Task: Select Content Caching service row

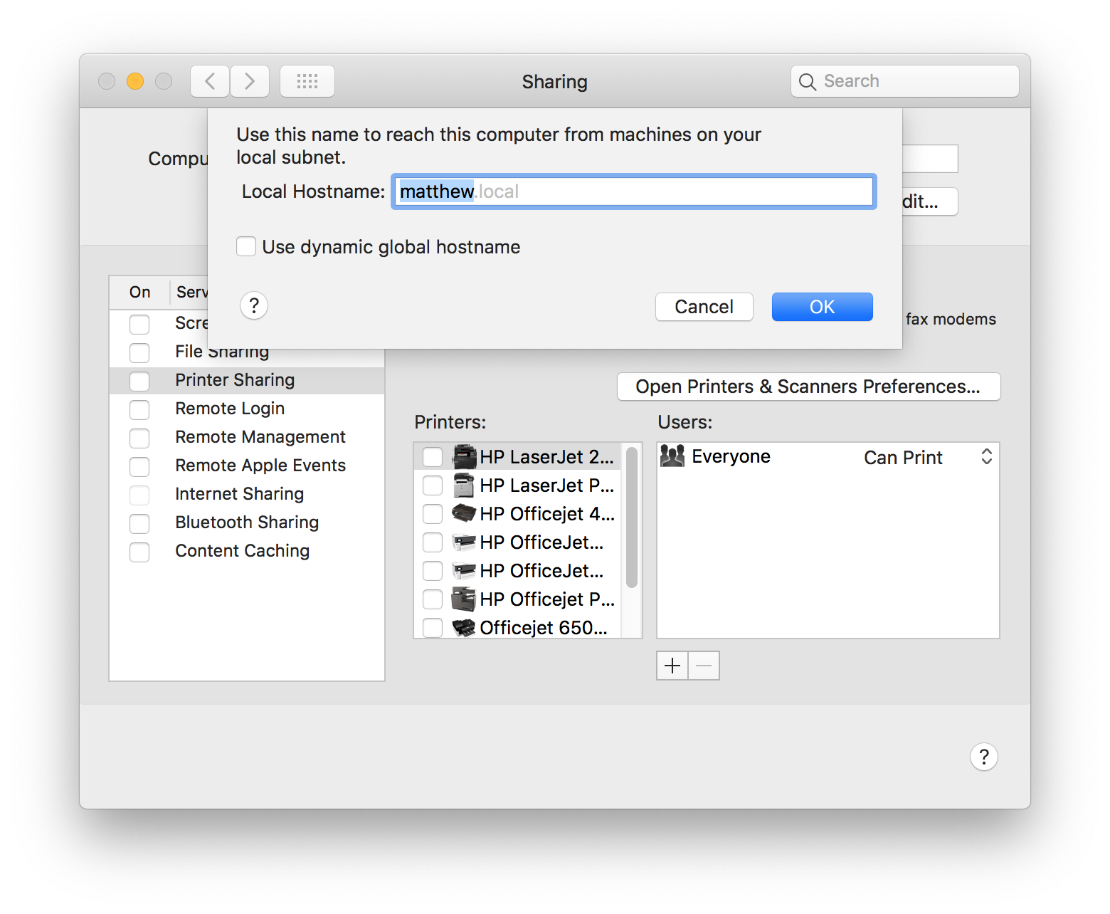Action: tap(247, 551)
